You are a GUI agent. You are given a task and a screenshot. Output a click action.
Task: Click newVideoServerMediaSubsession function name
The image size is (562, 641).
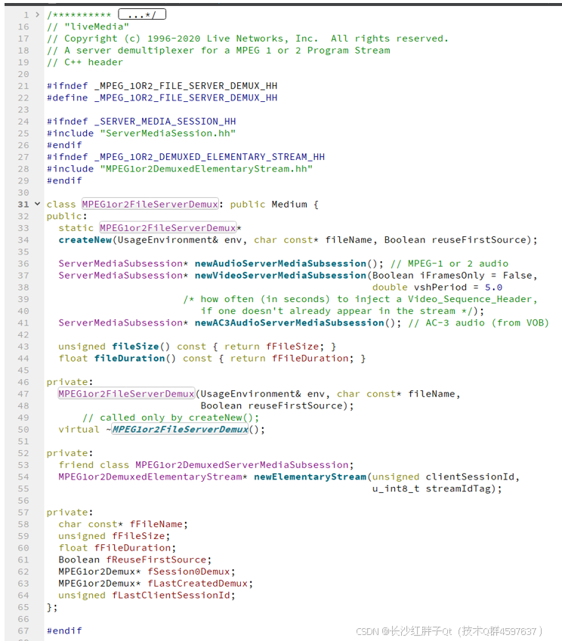coord(280,276)
